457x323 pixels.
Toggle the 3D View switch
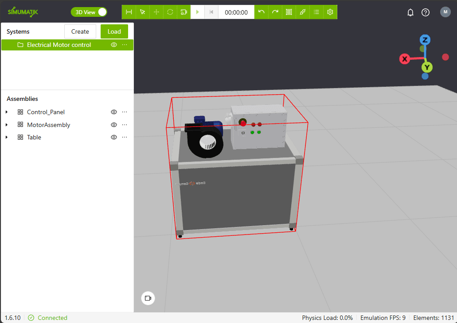(89, 12)
